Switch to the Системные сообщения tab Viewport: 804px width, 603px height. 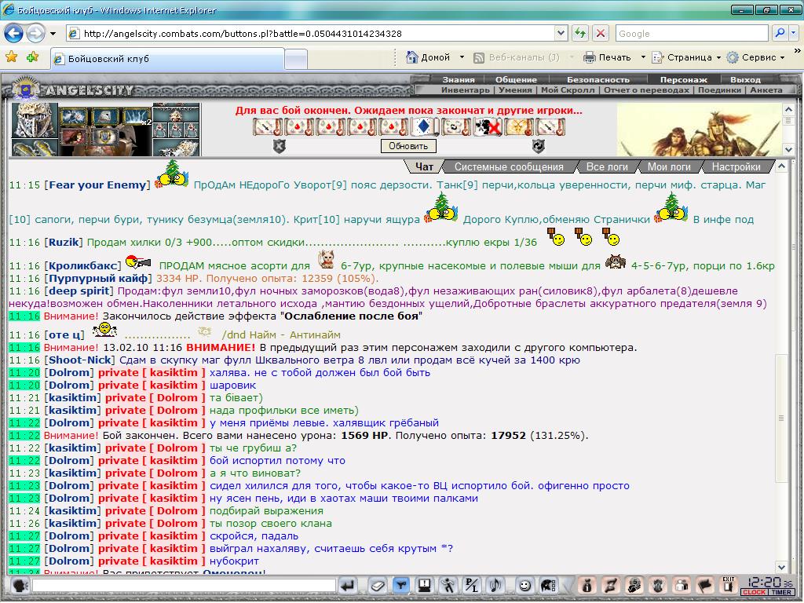point(509,166)
